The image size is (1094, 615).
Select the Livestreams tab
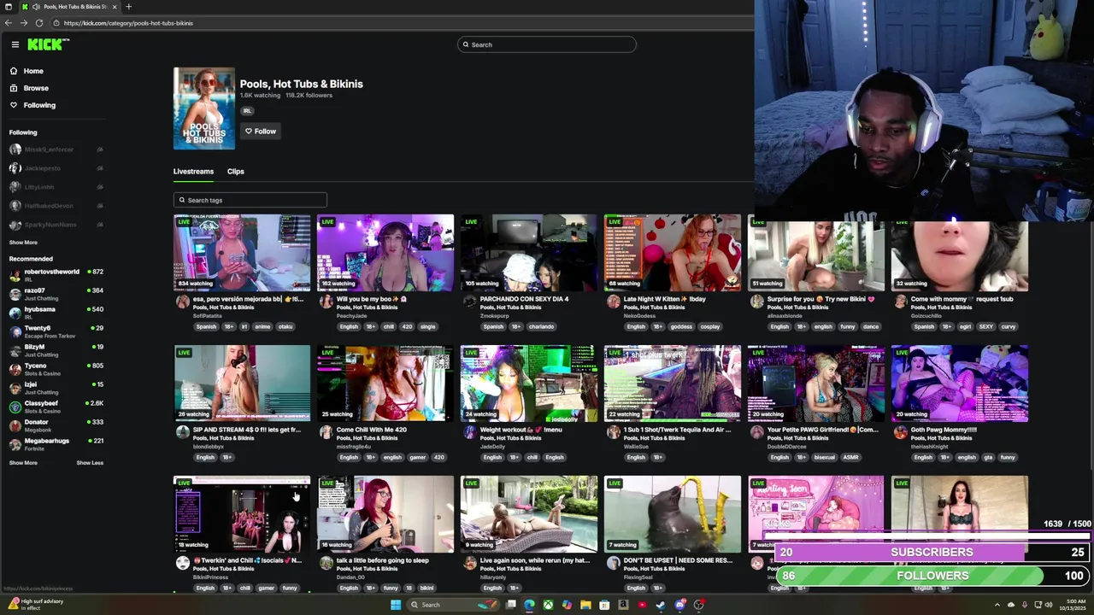[193, 171]
